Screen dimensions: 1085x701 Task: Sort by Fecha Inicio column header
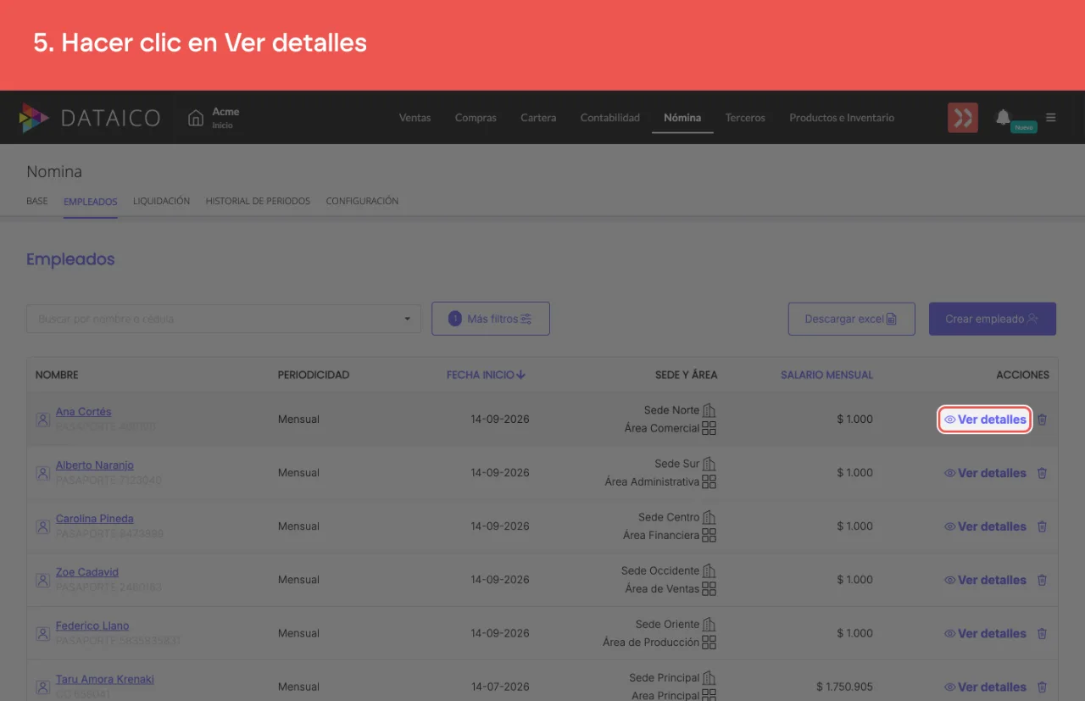[486, 375]
